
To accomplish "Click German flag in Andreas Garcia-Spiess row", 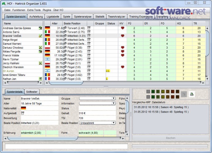I will [48, 28].
